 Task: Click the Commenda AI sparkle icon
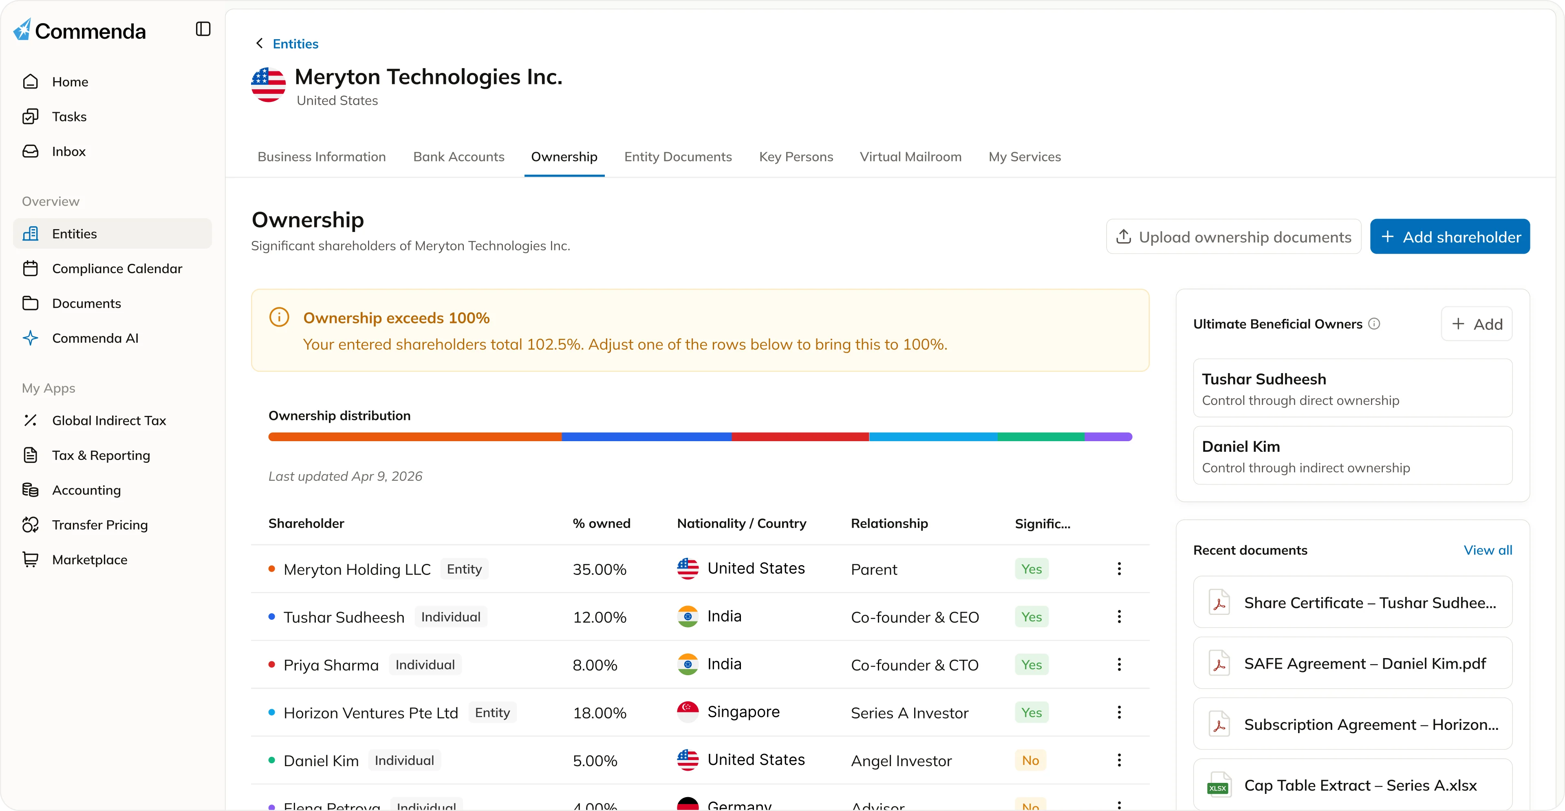[x=31, y=338]
